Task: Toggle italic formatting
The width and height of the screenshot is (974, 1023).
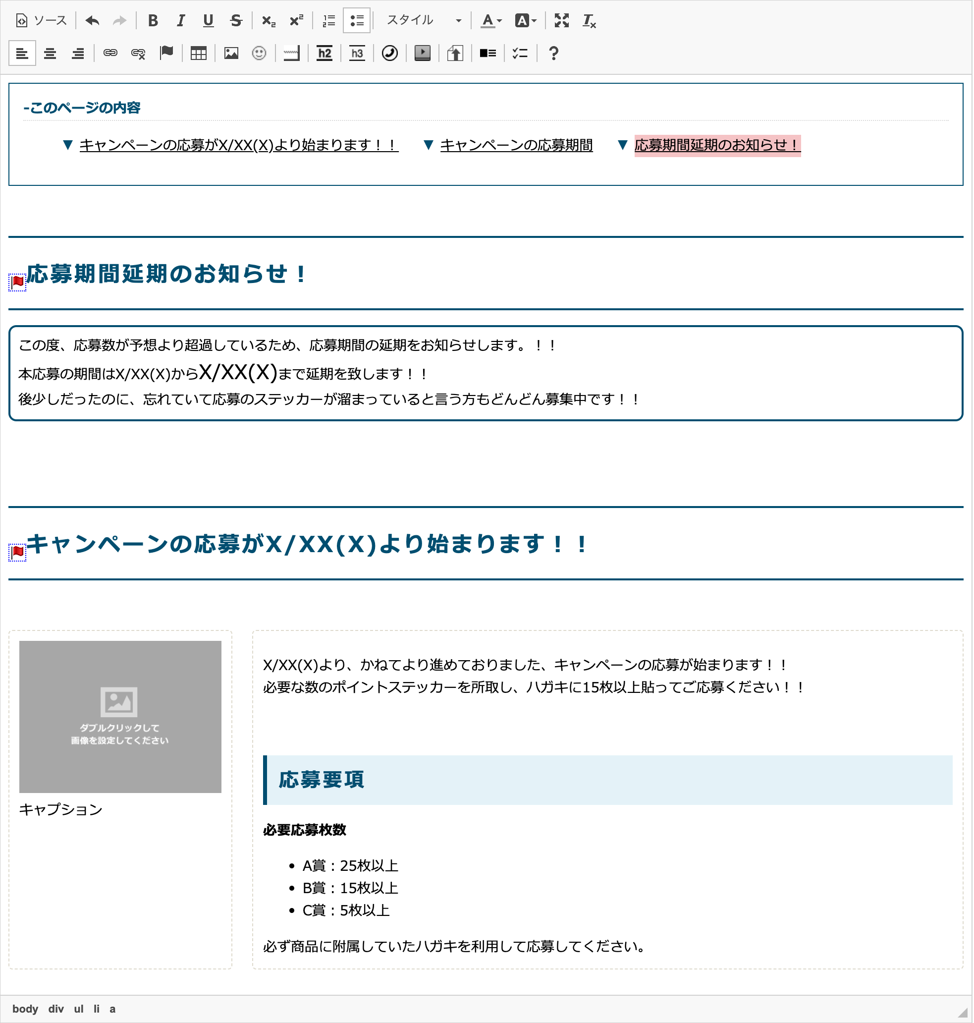Action: pos(181,21)
